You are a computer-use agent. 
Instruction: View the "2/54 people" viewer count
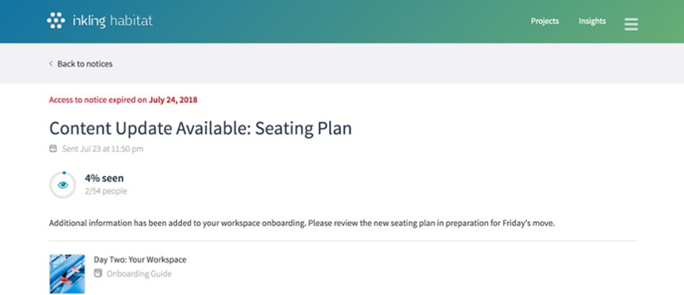coord(106,191)
